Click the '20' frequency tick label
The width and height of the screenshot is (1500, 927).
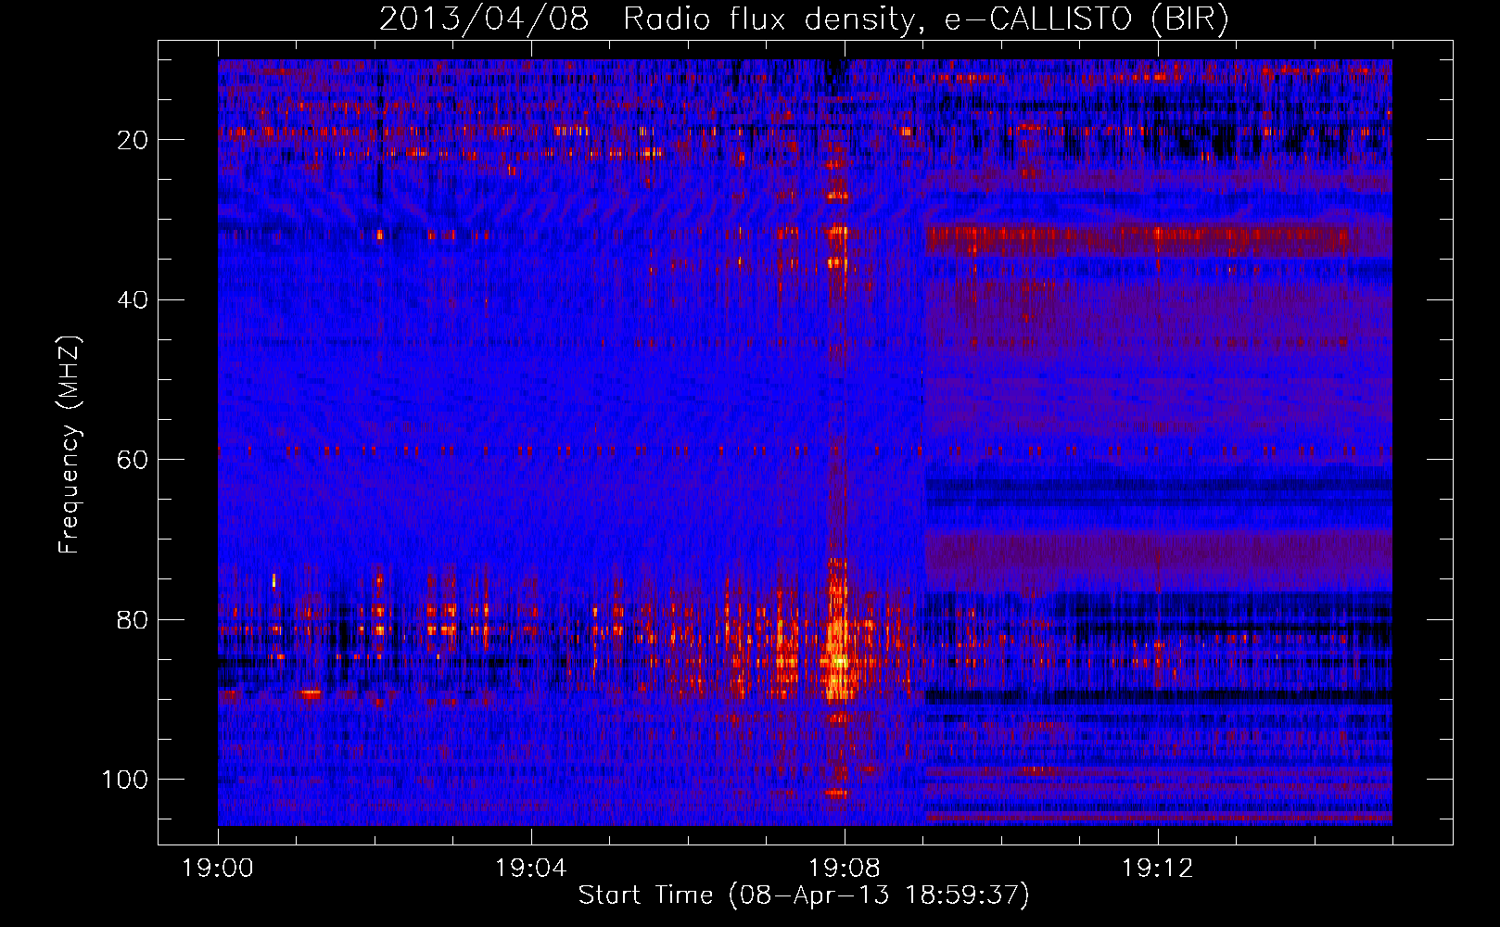pos(133,140)
